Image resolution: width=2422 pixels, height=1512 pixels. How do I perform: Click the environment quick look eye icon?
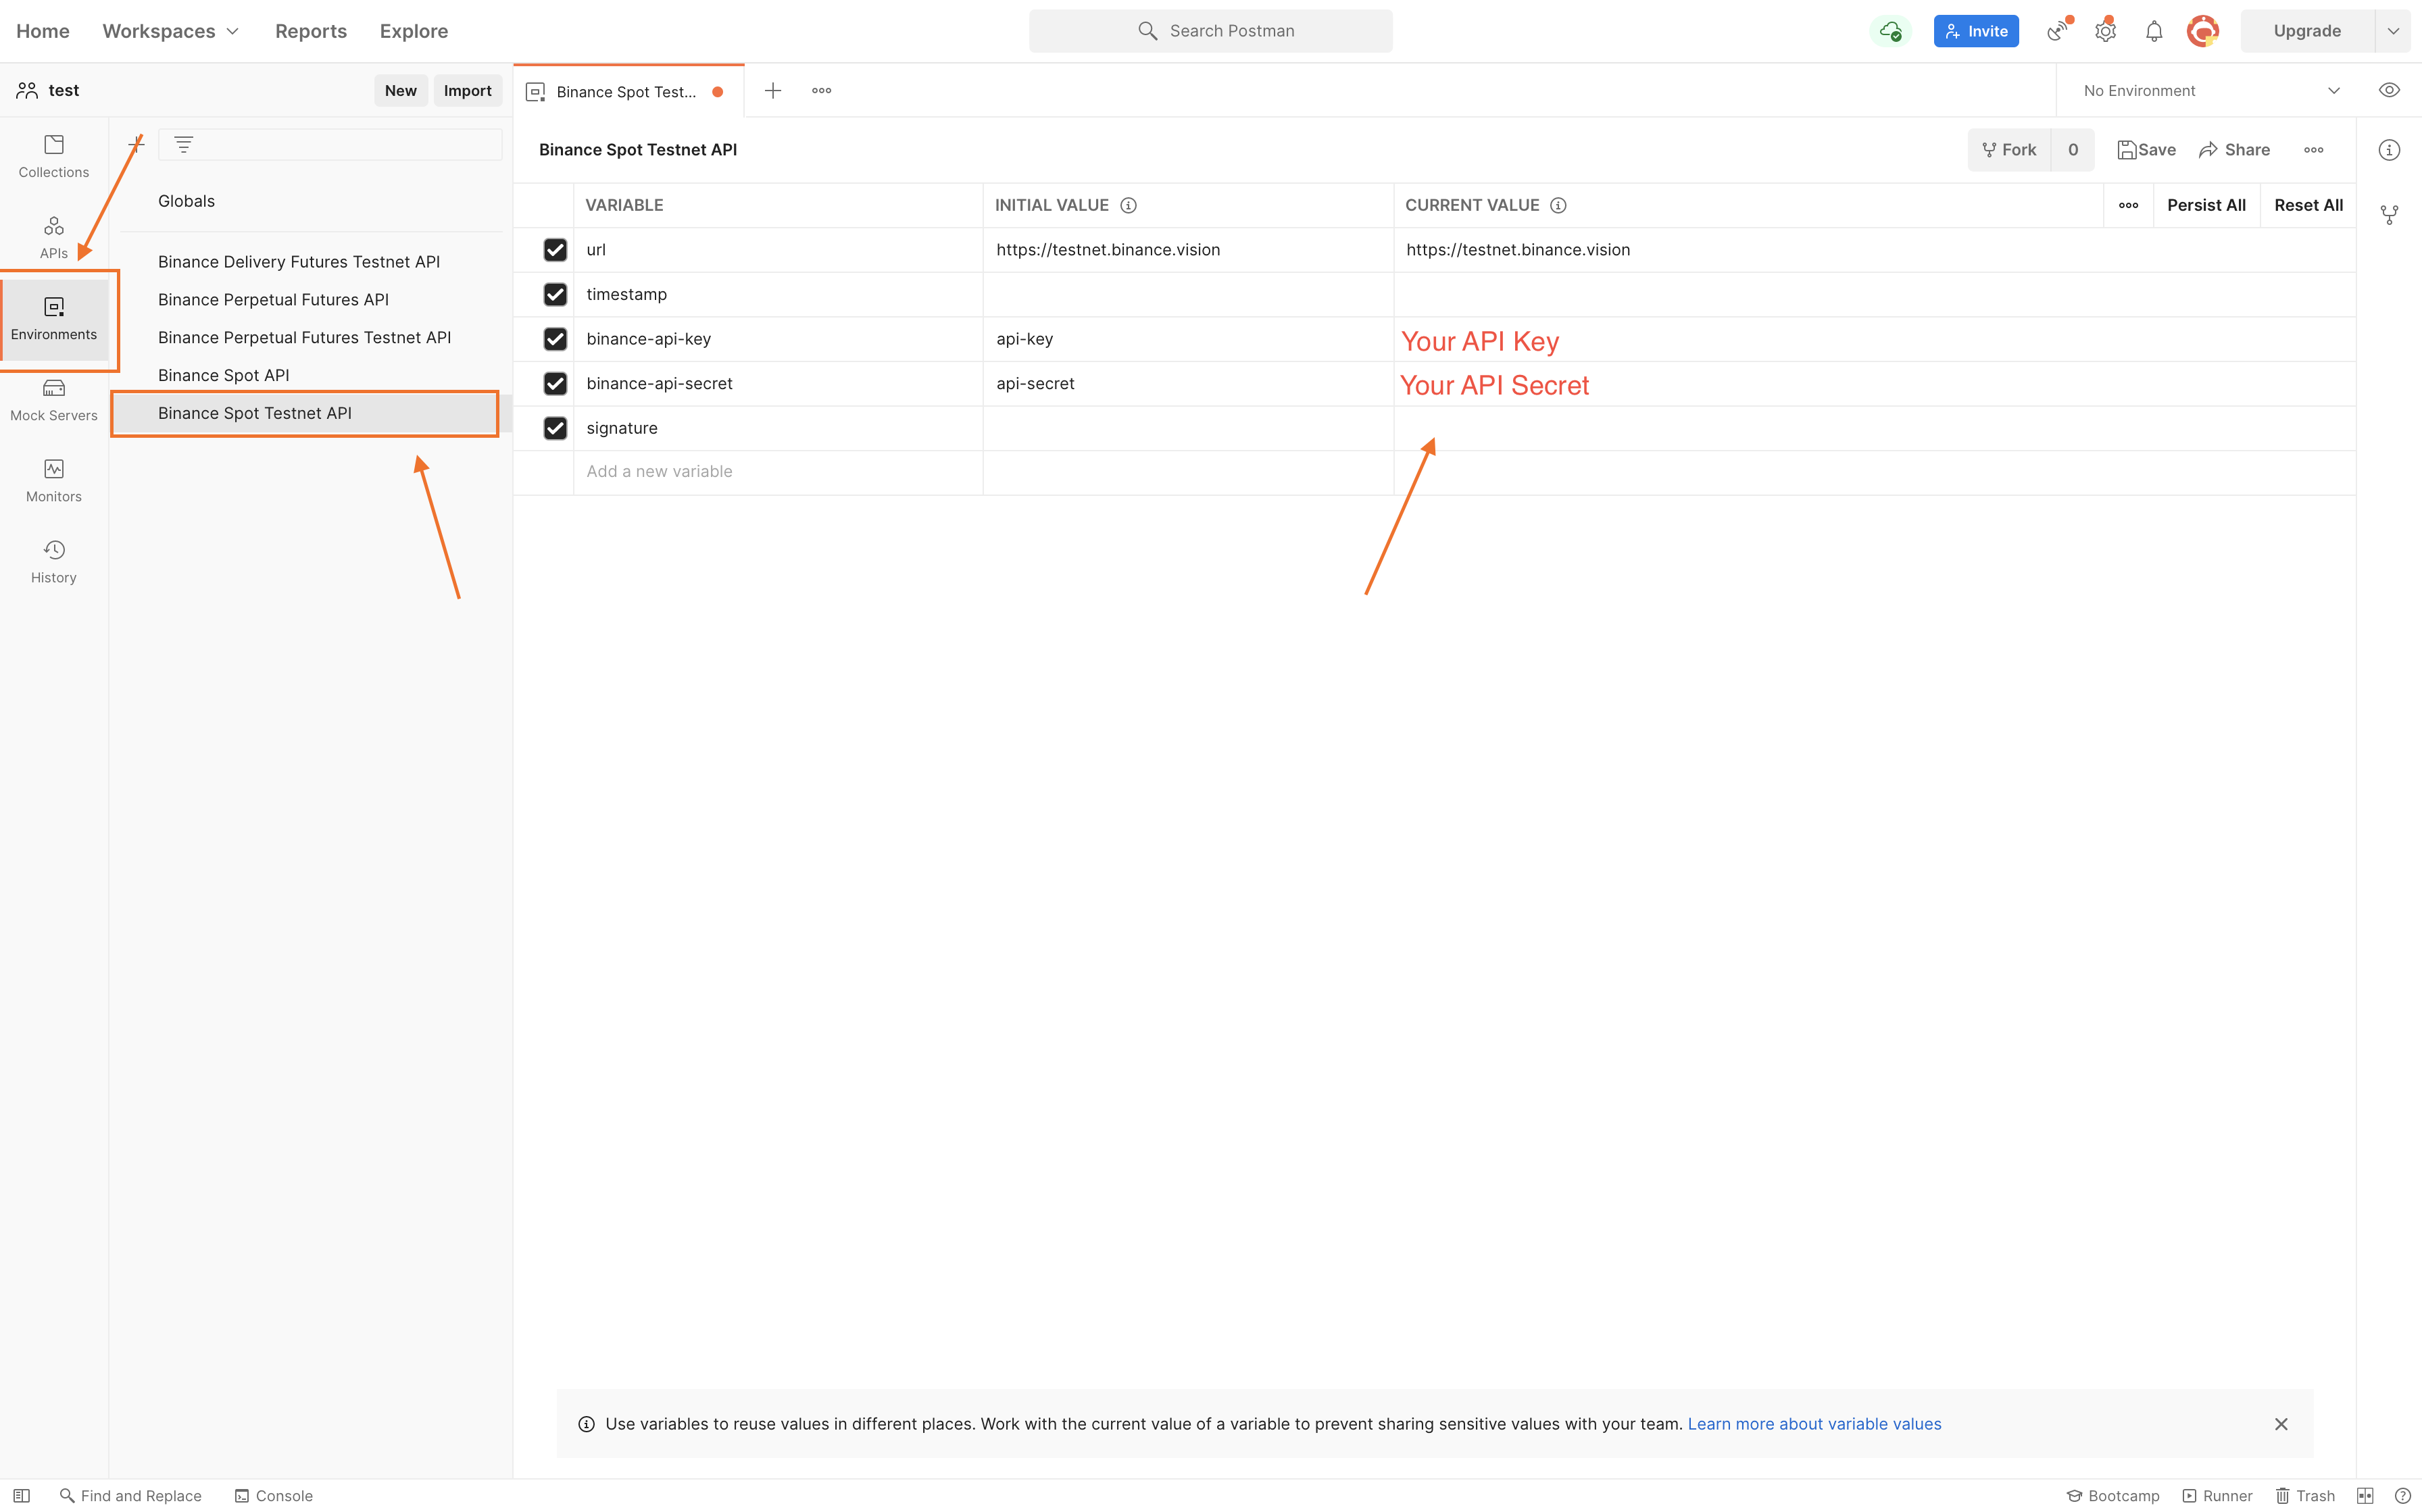[x=2389, y=90]
